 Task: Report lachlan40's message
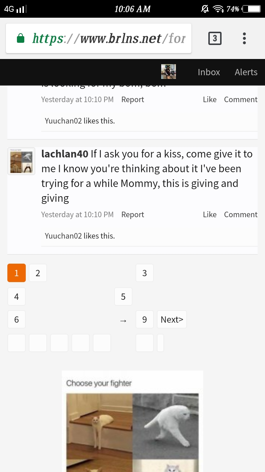click(x=132, y=215)
